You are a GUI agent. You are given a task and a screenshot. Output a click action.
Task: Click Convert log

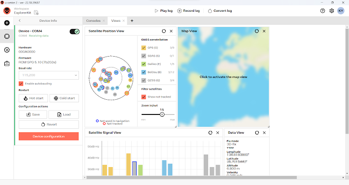pos(220,10)
